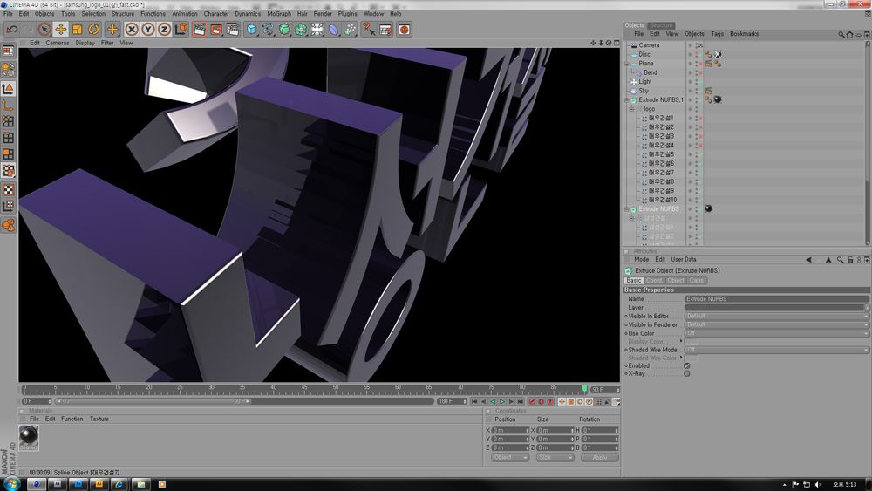Render the active view clapperboard
872x491 pixels.
pos(200,30)
